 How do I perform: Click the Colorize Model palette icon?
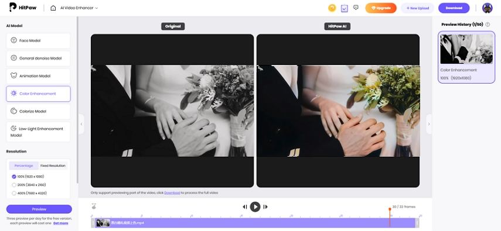click(x=13, y=111)
